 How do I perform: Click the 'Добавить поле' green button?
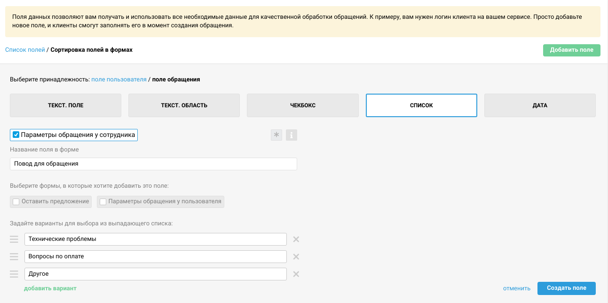[572, 50]
